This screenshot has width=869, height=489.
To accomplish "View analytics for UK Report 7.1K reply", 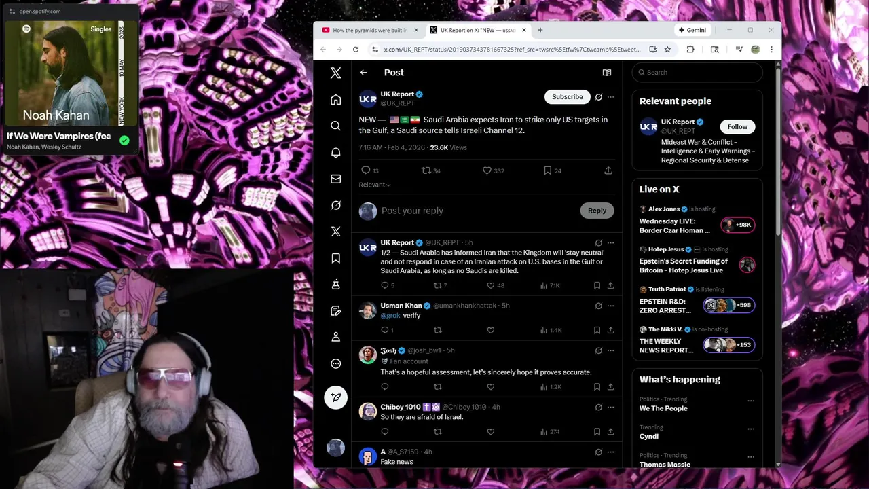I will pyautogui.click(x=551, y=285).
